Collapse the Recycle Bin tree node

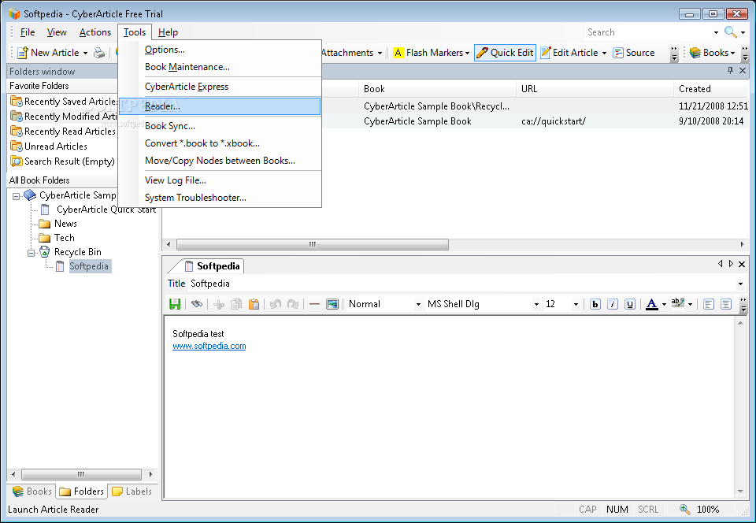click(x=31, y=253)
